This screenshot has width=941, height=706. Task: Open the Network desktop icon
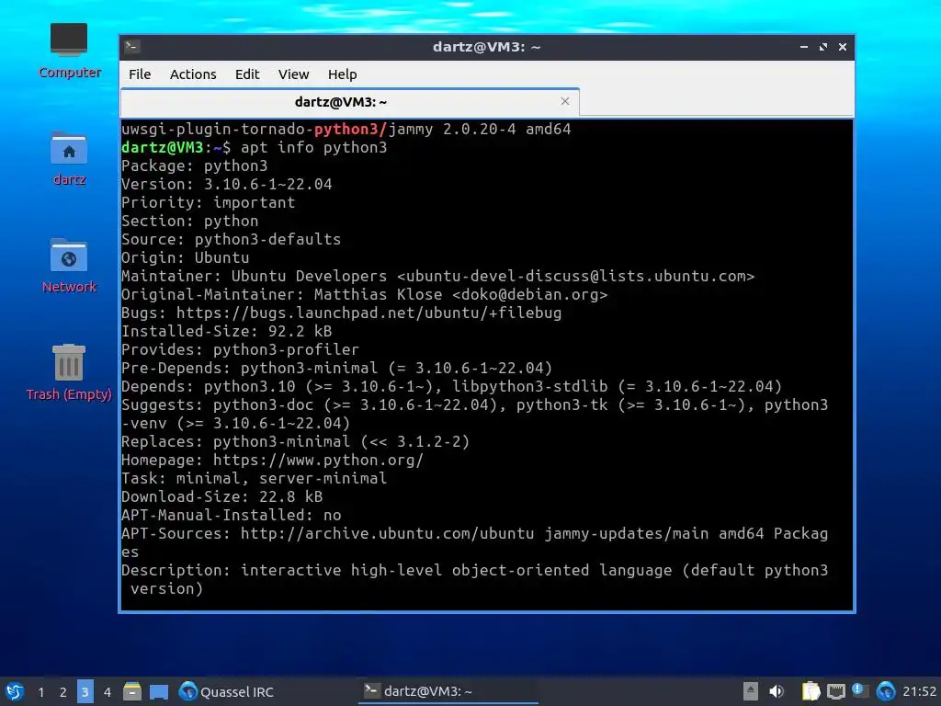pos(69,266)
